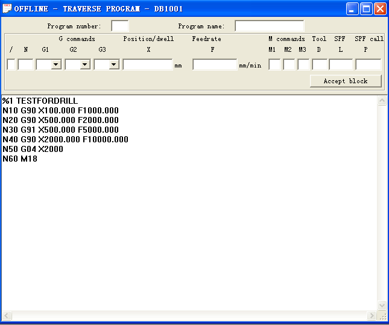Click the Position/dwell X input field
This screenshot has height=325, width=389.
click(148, 65)
